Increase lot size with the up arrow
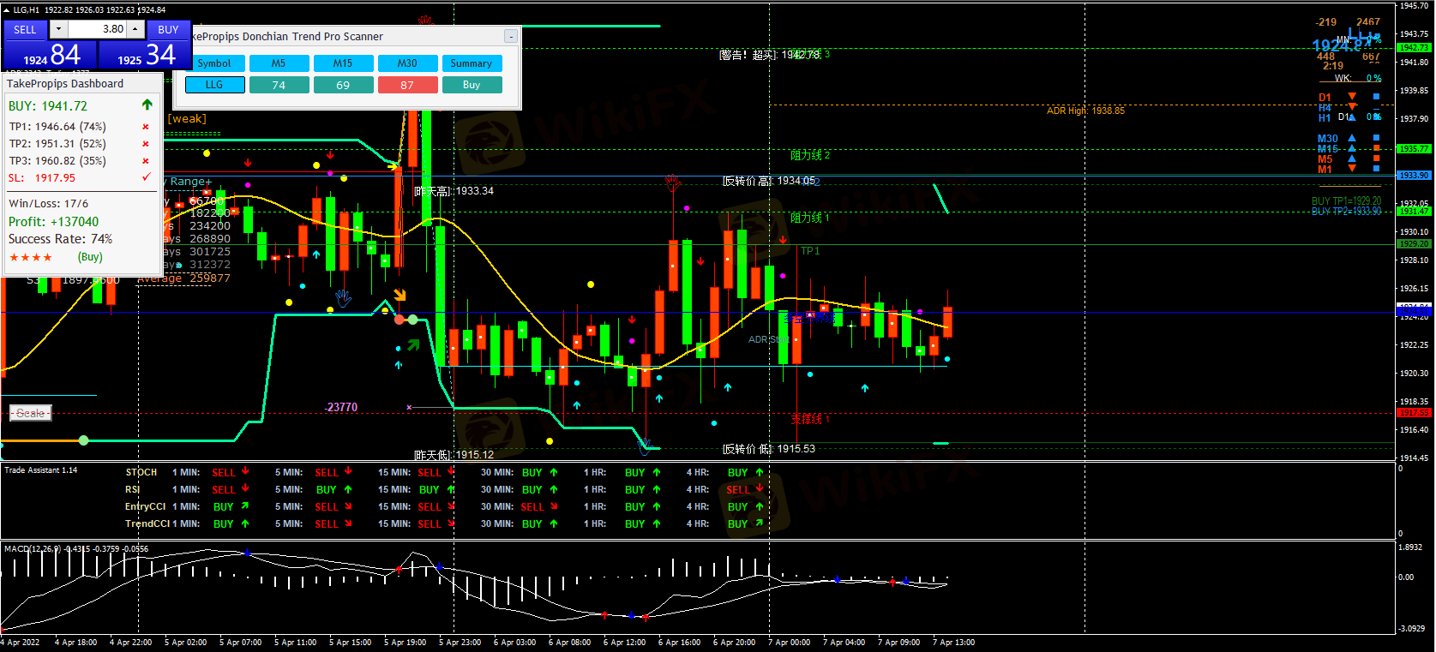1436x652 pixels. (135, 29)
